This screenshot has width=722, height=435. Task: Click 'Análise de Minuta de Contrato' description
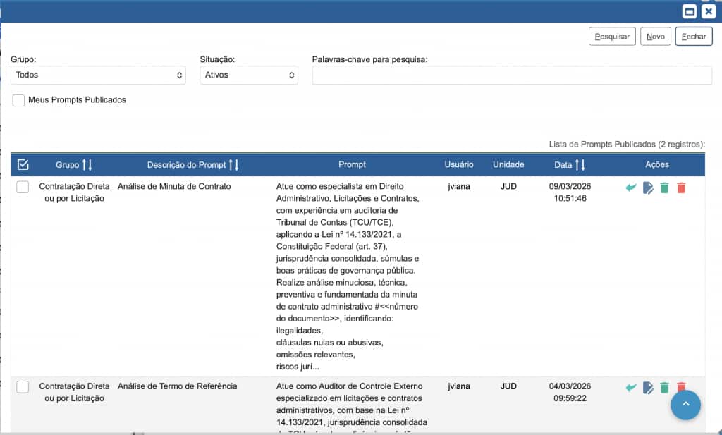(174, 186)
